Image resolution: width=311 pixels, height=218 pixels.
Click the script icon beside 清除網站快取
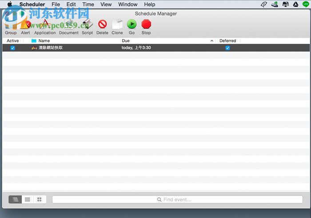point(34,48)
